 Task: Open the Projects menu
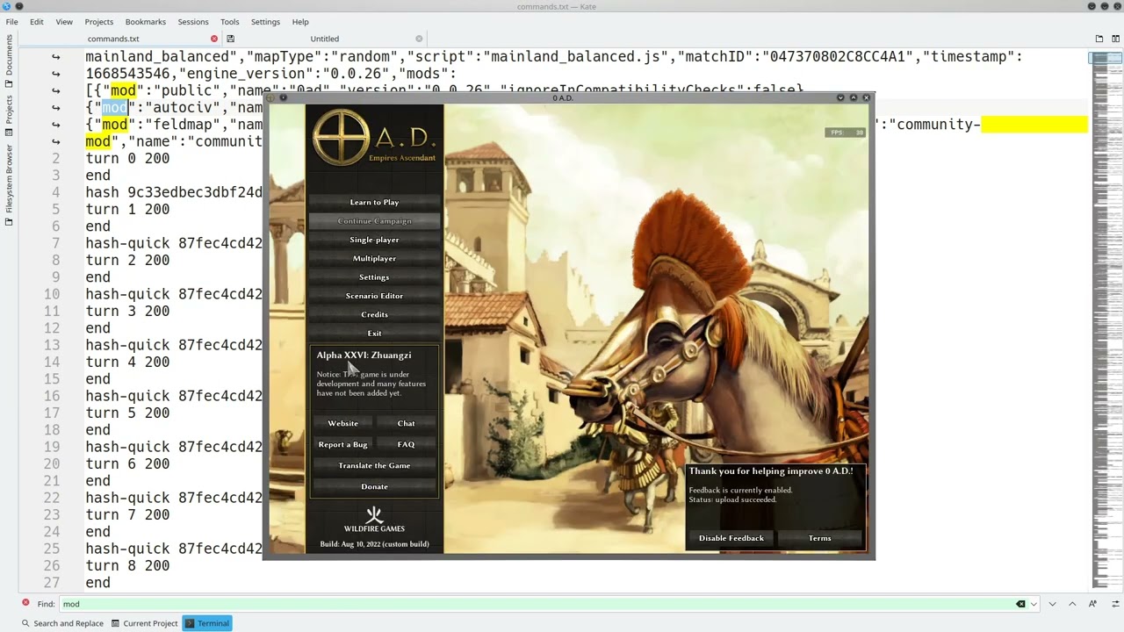pos(99,22)
